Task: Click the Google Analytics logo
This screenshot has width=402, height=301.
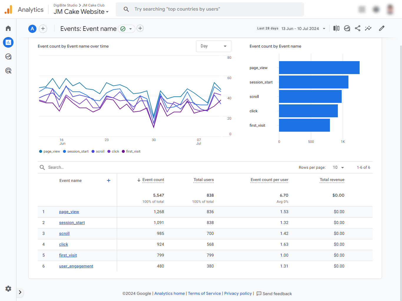Action: pyautogui.click(x=9, y=9)
